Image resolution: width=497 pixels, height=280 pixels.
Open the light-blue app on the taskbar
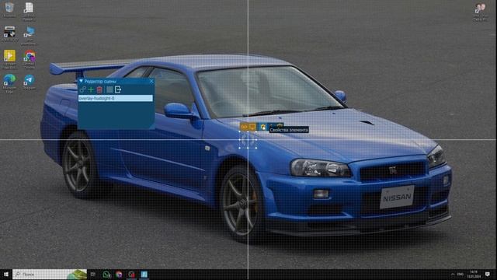click(x=144, y=275)
